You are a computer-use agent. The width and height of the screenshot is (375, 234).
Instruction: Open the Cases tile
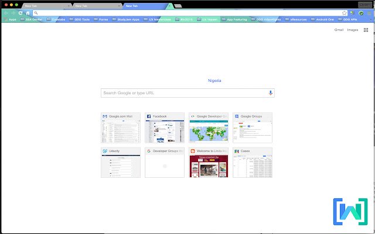pyautogui.click(x=253, y=163)
